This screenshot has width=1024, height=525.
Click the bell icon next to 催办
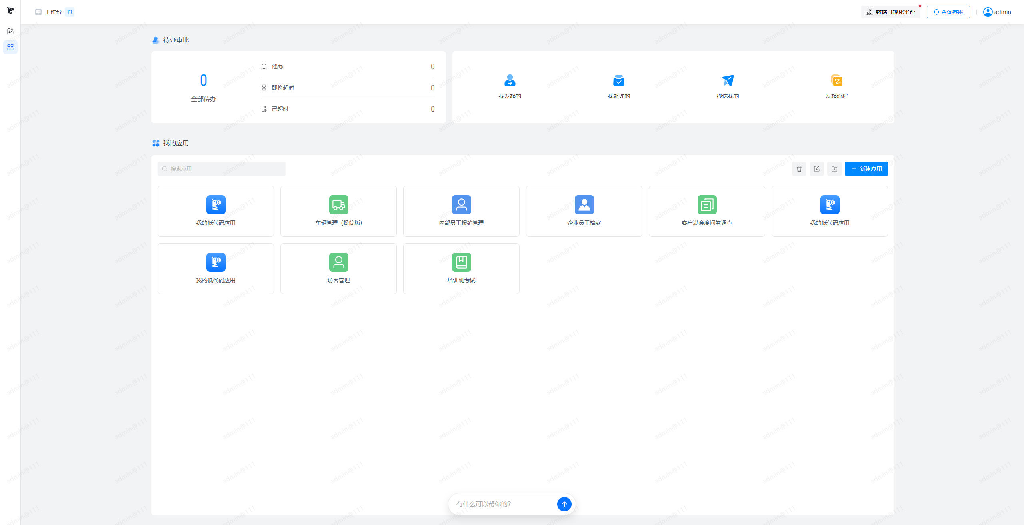264,66
